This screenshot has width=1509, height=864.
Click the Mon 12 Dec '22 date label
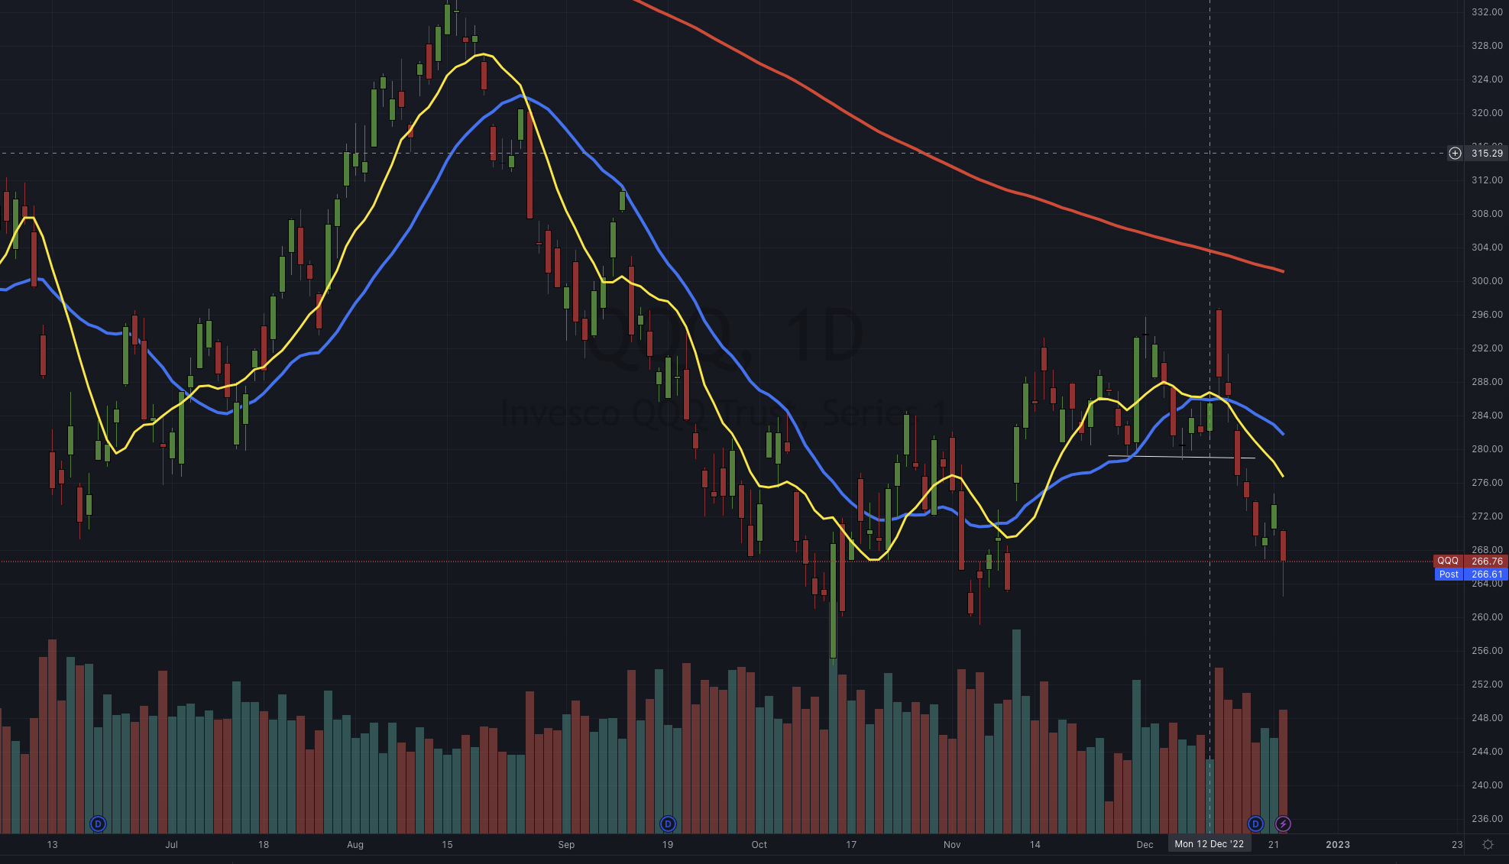(x=1209, y=844)
